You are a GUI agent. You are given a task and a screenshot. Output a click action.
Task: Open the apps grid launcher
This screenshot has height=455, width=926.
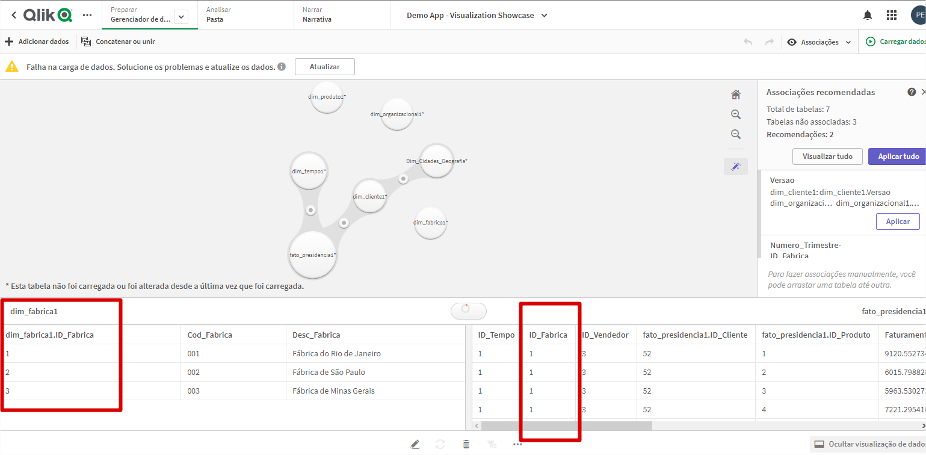point(892,15)
